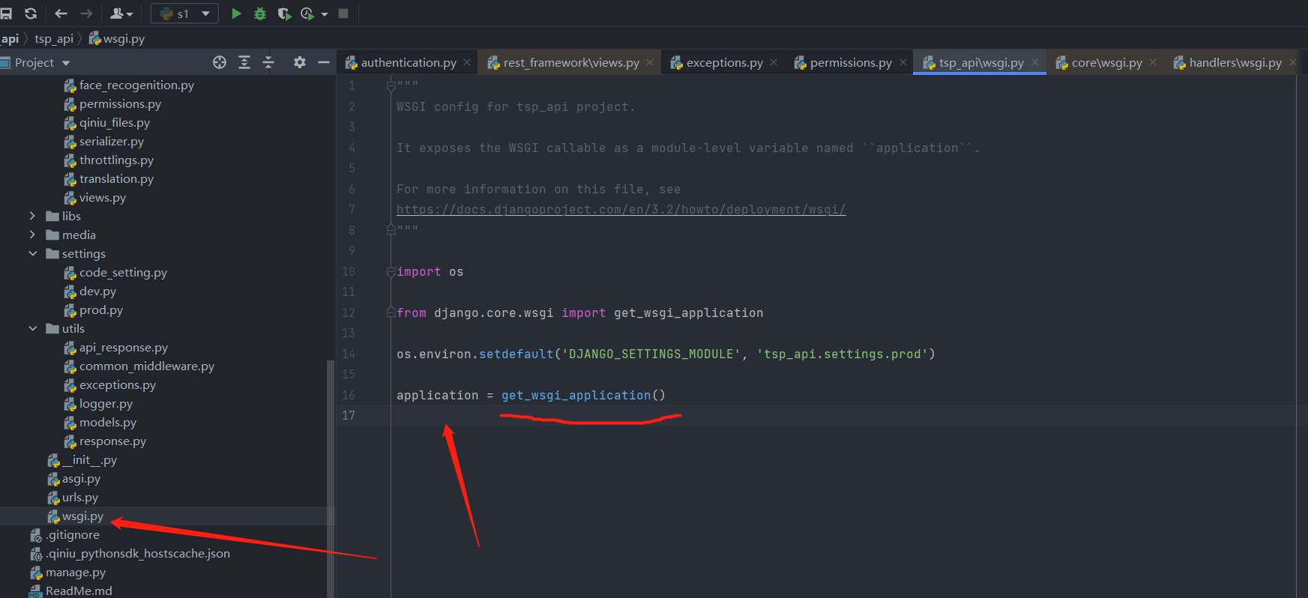
Task: Select translation.py in the project tree
Action: pos(116,179)
